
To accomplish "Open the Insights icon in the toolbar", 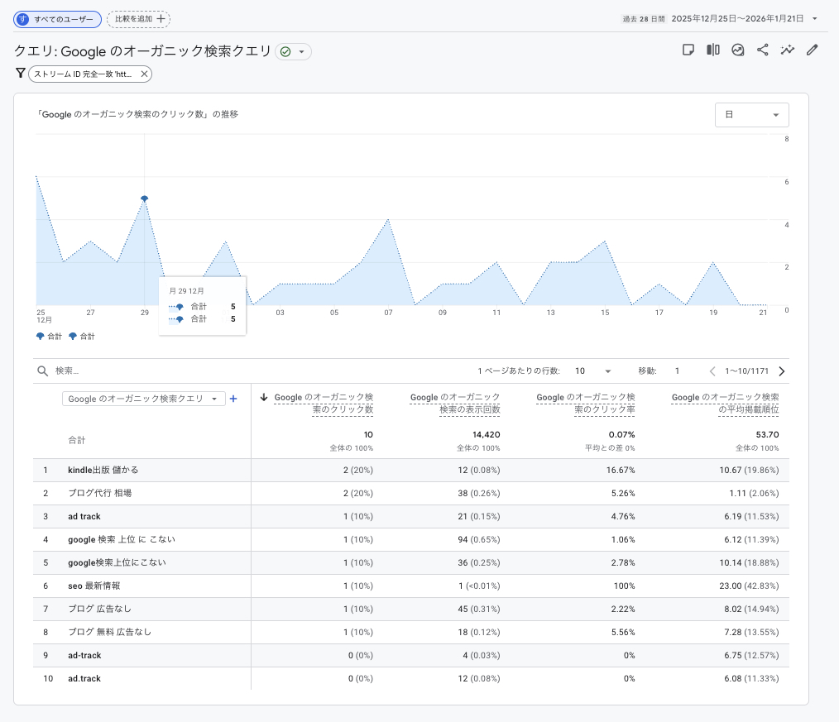I will [737, 50].
